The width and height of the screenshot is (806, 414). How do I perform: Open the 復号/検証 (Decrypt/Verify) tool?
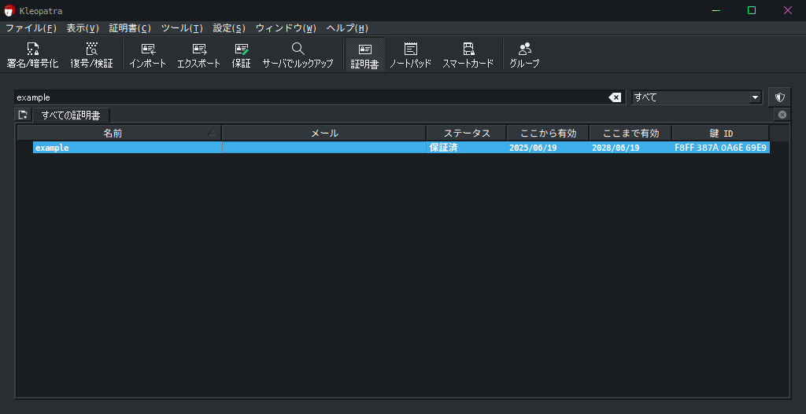(x=91, y=56)
